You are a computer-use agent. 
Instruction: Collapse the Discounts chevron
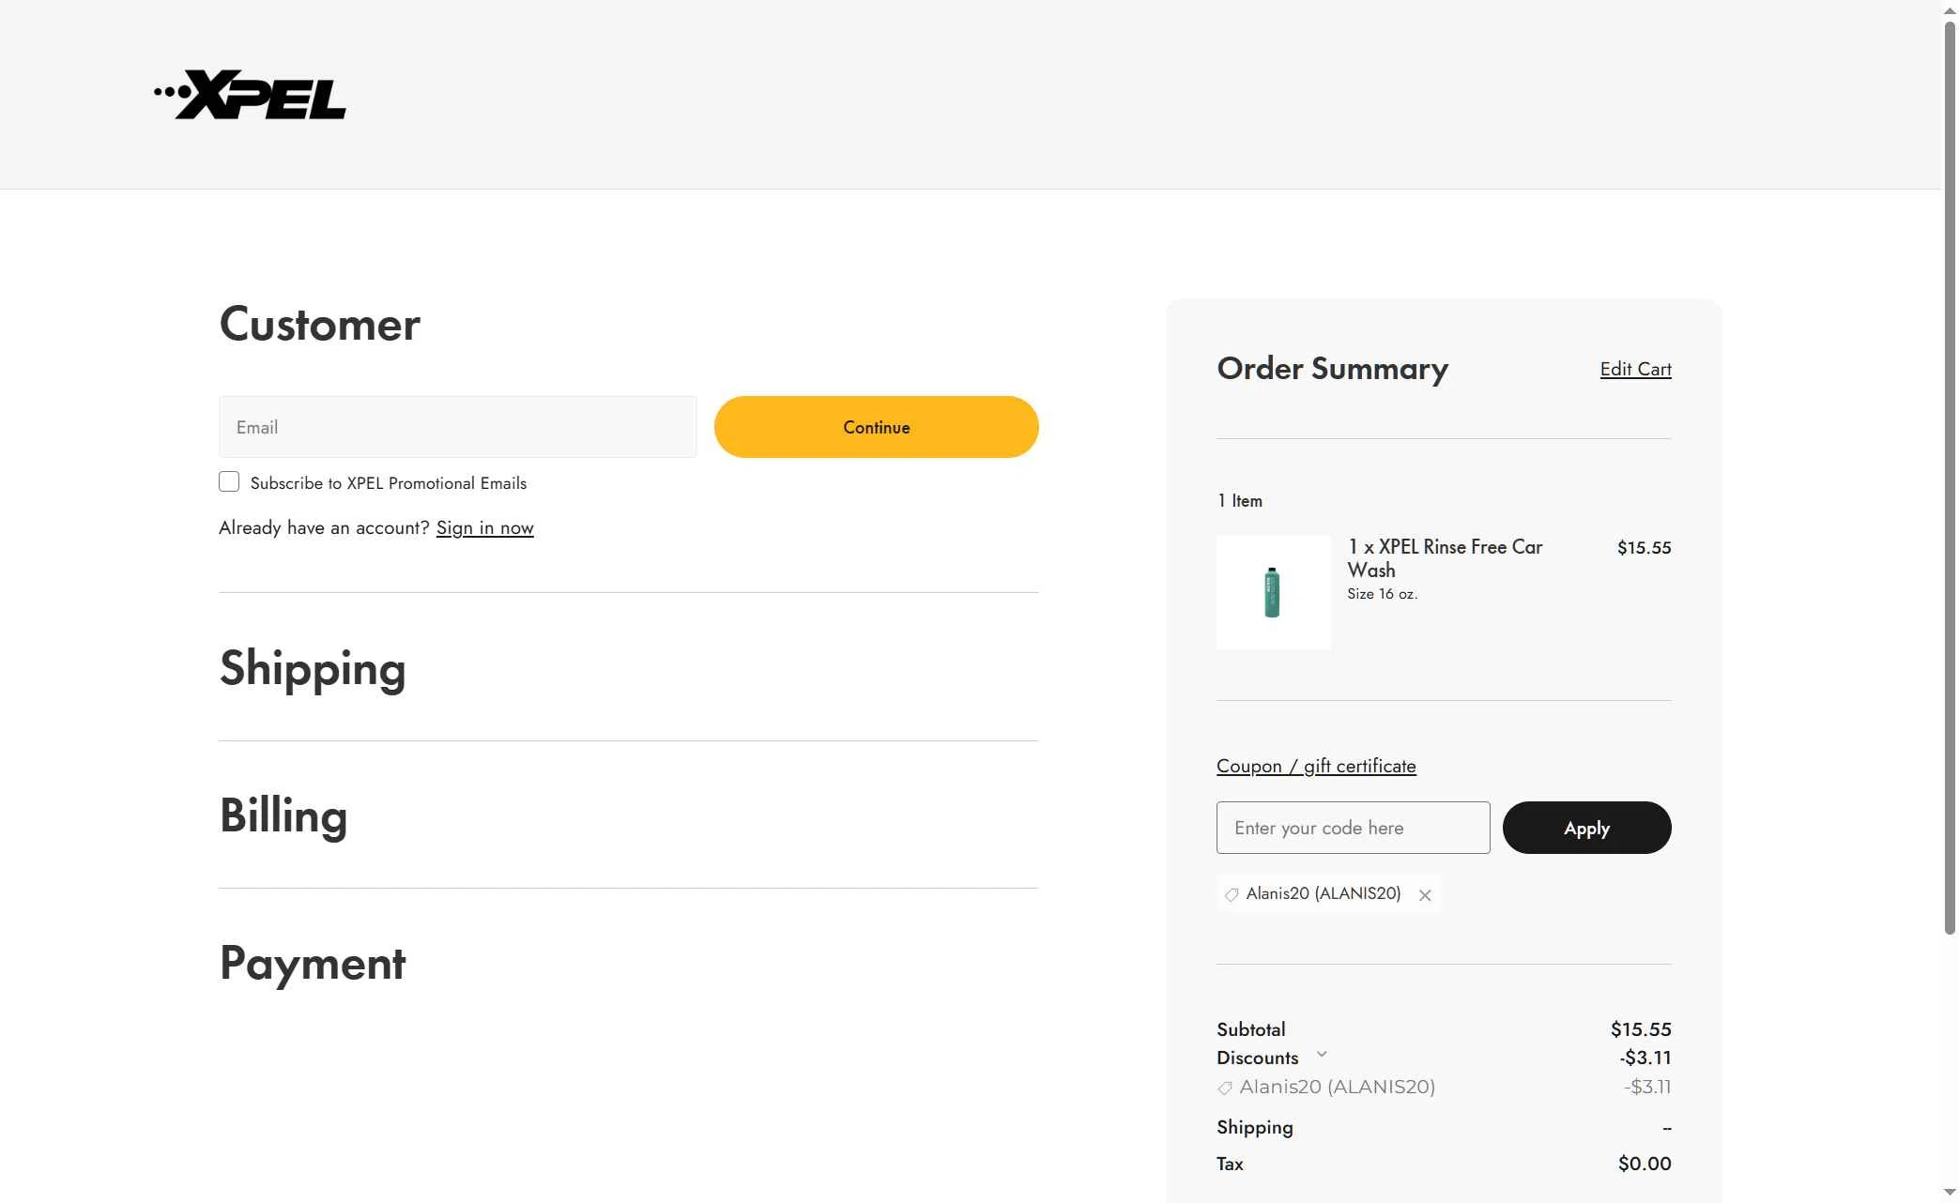(x=1322, y=1055)
